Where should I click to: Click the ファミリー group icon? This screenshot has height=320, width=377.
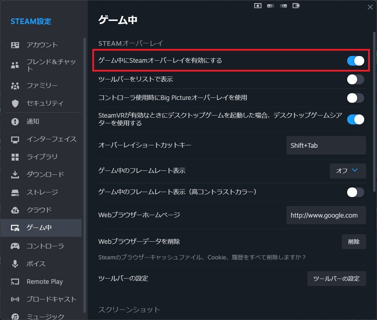point(15,86)
